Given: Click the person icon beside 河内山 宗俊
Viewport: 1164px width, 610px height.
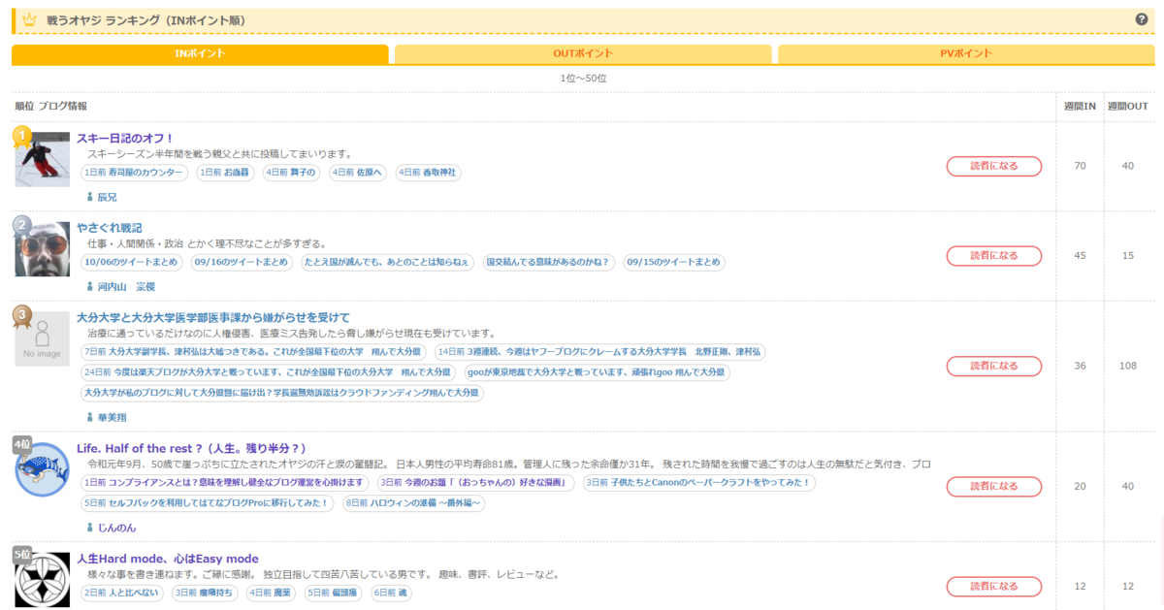Looking at the screenshot, I should tap(91, 286).
